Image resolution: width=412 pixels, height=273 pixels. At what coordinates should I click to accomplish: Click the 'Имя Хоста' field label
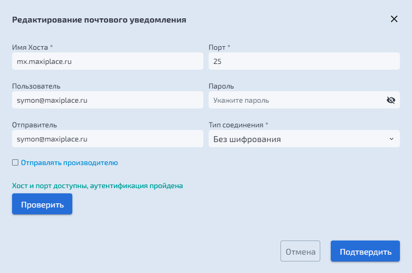click(x=32, y=47)
